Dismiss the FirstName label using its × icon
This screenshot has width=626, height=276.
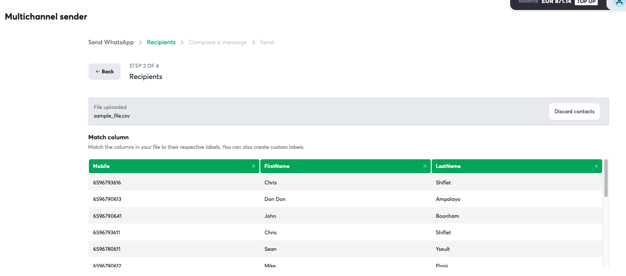coord(425,166)
